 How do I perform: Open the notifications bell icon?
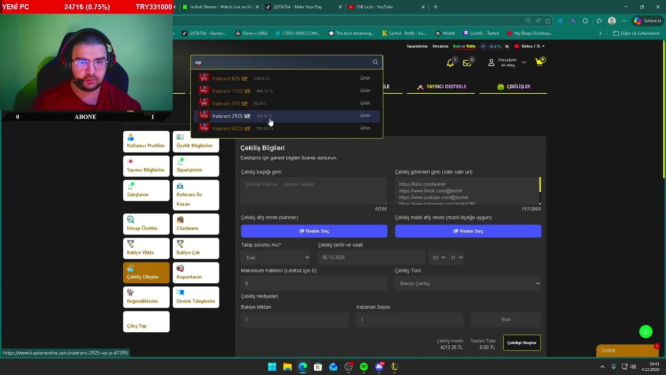pyautogui.click(x=450, y=63)
